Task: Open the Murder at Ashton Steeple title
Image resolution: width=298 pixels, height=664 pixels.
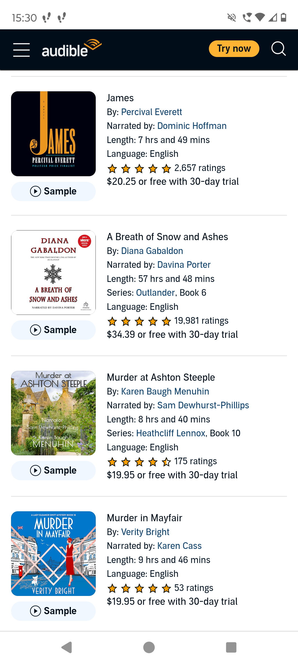Action: click(161, 377)
